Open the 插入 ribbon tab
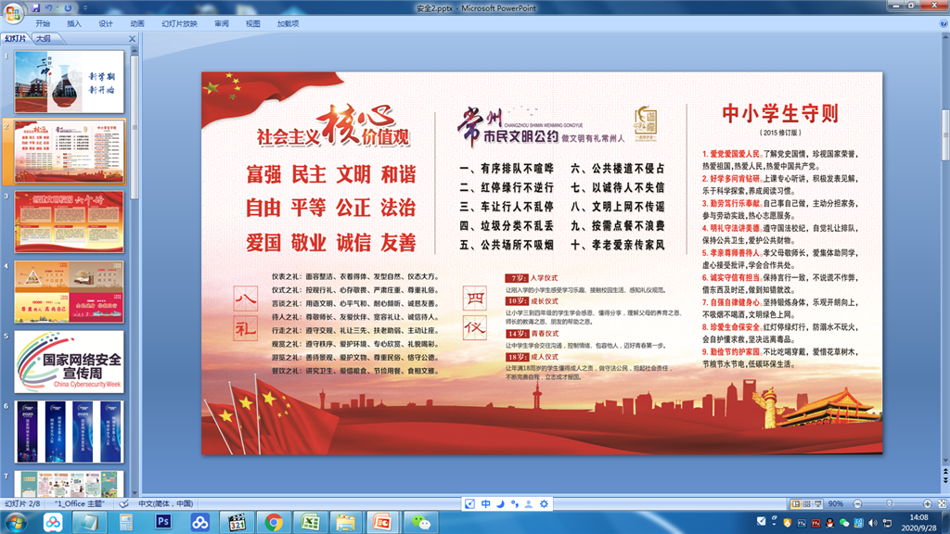Image resolution: width=950 pixels, height=534 pixels. point(74,23)
